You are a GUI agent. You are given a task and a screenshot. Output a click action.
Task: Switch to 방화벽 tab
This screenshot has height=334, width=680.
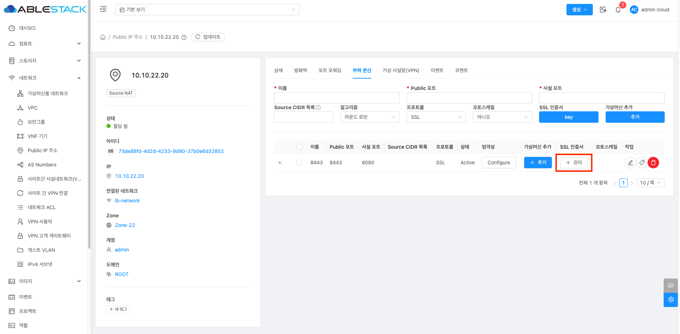300,70
